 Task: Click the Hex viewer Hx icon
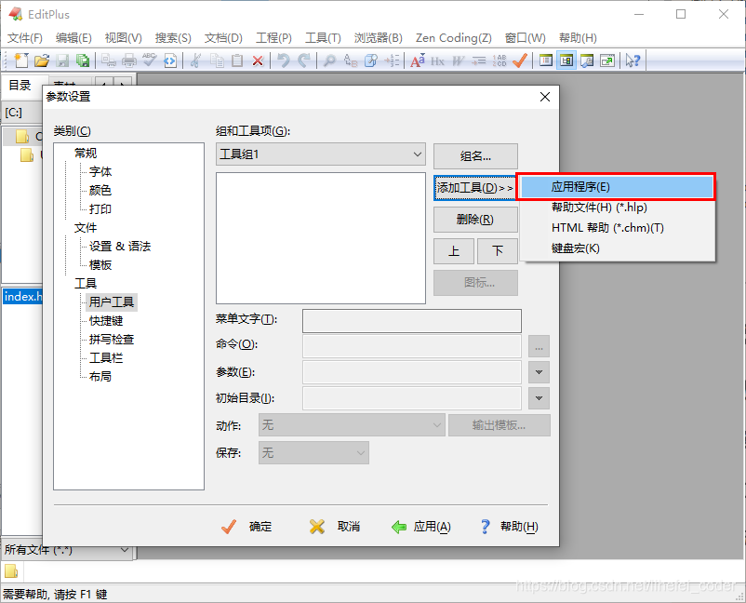point(437,60)
